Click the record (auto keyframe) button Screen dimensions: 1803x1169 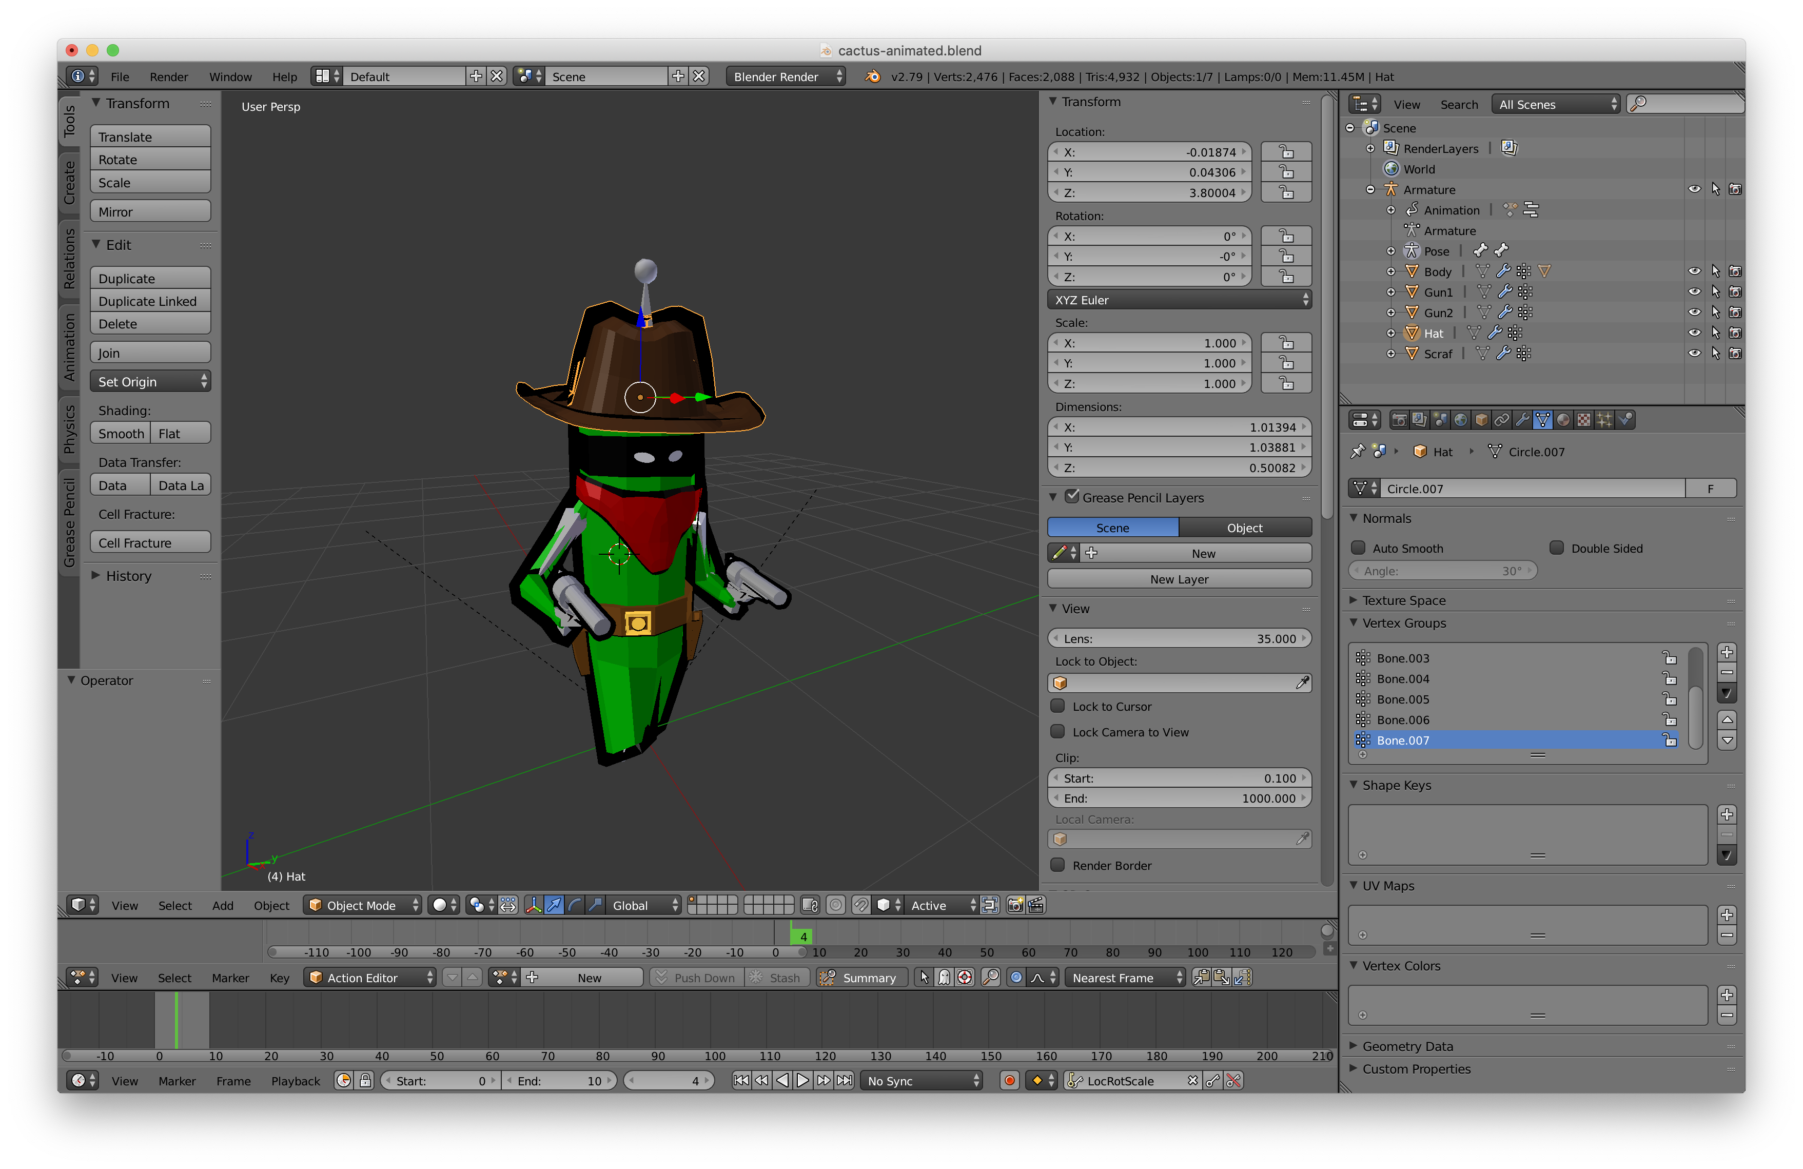pos(1009,1081)
